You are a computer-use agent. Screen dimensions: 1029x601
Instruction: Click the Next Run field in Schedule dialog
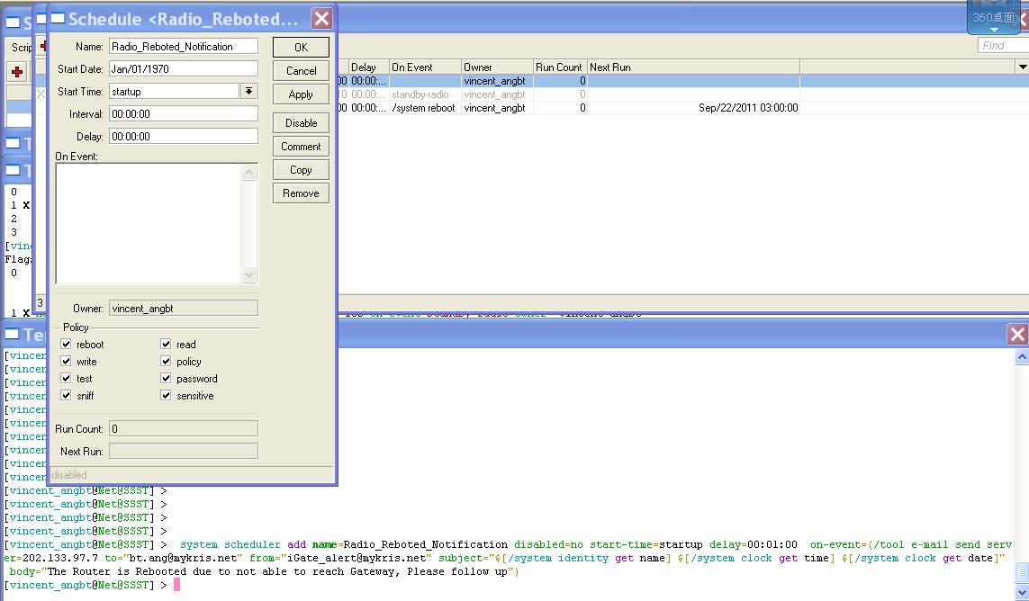coord(183,452)
